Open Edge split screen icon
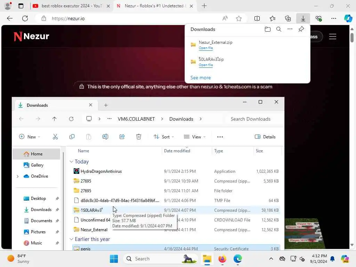Image resolution: width=356 pixels, height=267 pixels. pyautogui.click(x=257, y=18)
